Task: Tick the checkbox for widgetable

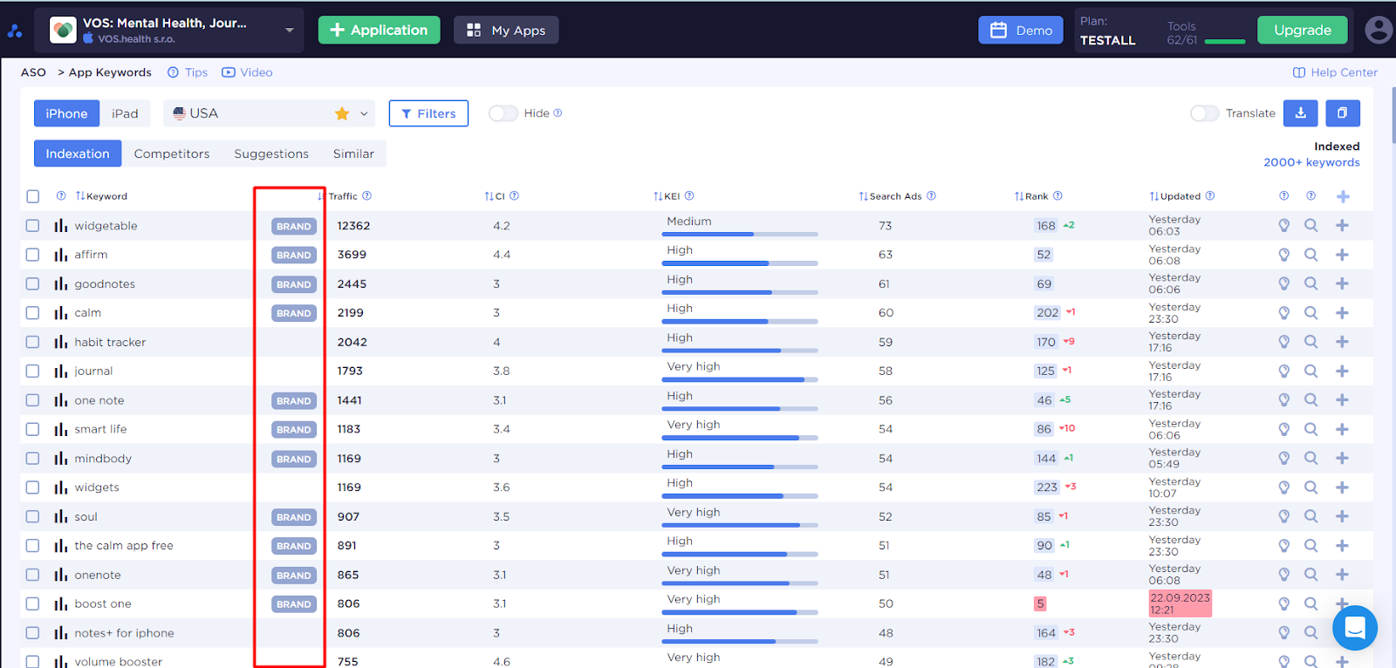Action: [x=33, y=226]
